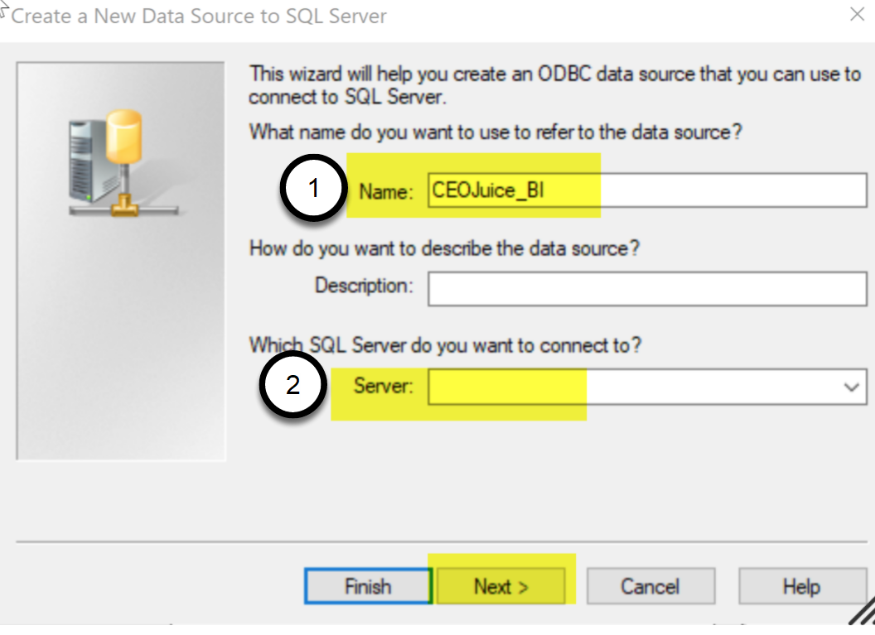The height and width of the screenshot is (635, 875).
Task: Open Help for this wizard
Action: [802, 586]
